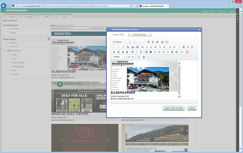Click the Print icon in editor toolbar
This screenshot has height=153, width=243.
click(x=162, y=42)
